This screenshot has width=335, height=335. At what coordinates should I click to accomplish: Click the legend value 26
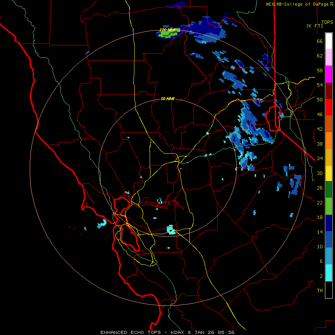coord(320,188)
